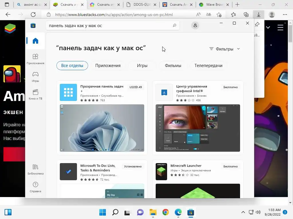The height and width of the screenshot is (219, 293).
Task: Click red download button on BlueStacks page
Action: click(x=14, y=154)
